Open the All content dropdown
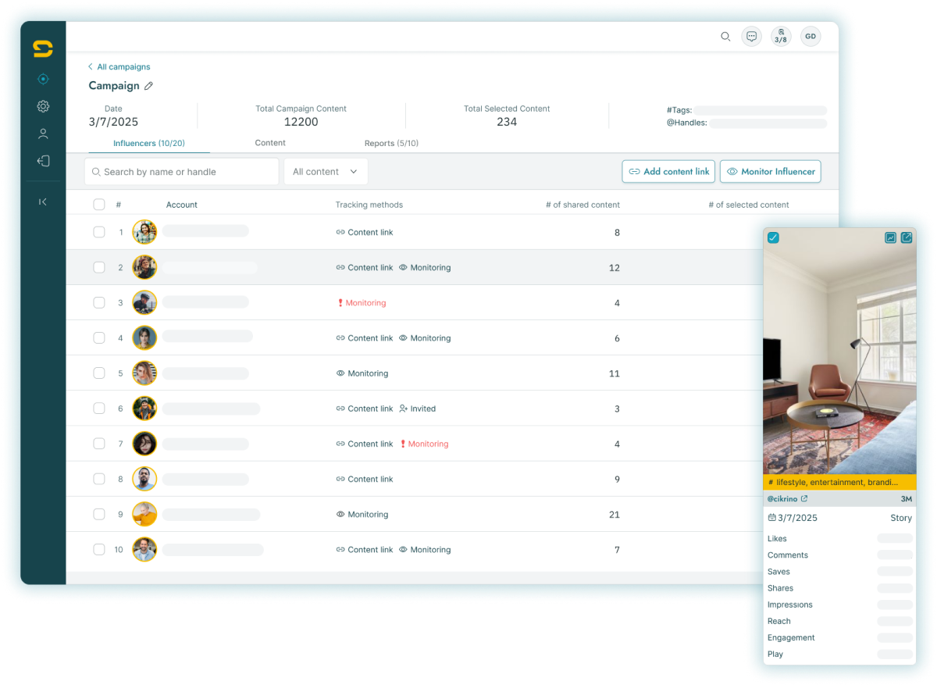Viewport: 937px width, 685px height. point(326,172)
